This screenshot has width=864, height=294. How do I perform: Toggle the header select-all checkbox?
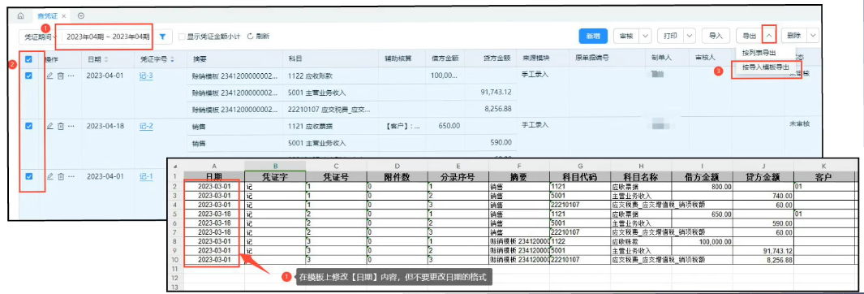point(28,58)
